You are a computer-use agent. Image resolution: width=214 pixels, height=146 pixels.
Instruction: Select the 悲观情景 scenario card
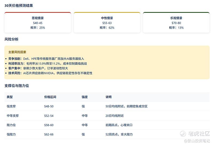click(38, 23)
